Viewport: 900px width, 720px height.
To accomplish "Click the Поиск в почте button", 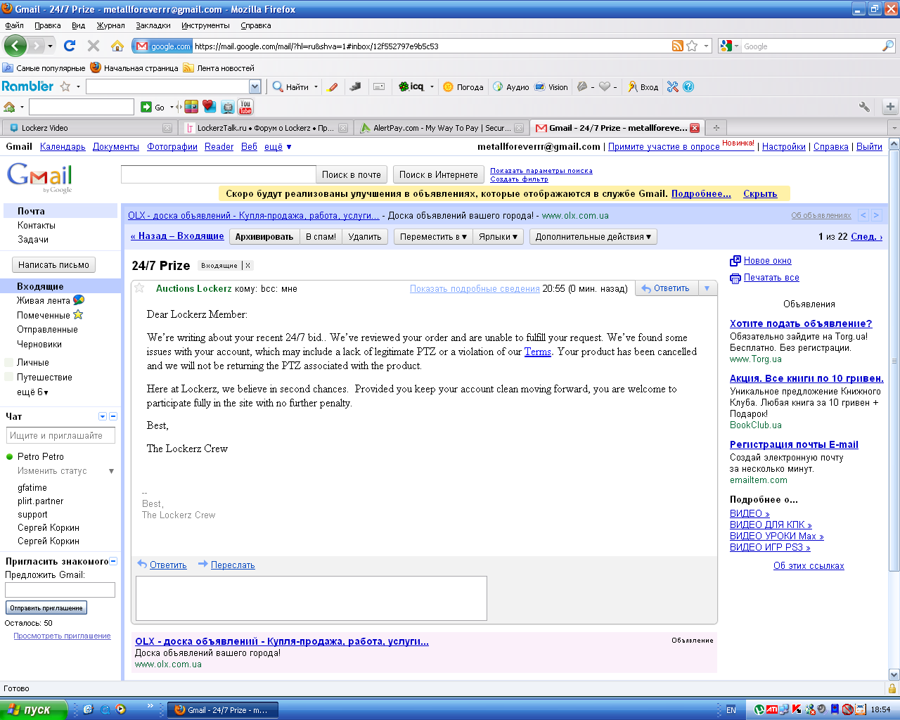I will point(352,174).
